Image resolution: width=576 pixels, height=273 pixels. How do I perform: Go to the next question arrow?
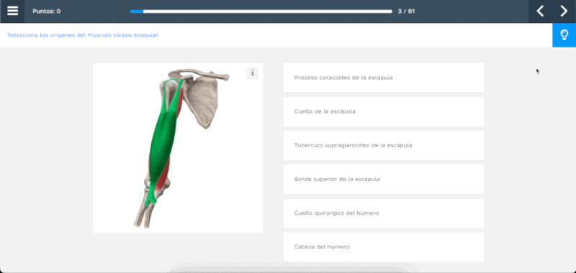564,11
